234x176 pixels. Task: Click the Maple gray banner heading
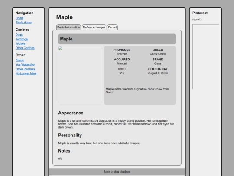point(117,39)
